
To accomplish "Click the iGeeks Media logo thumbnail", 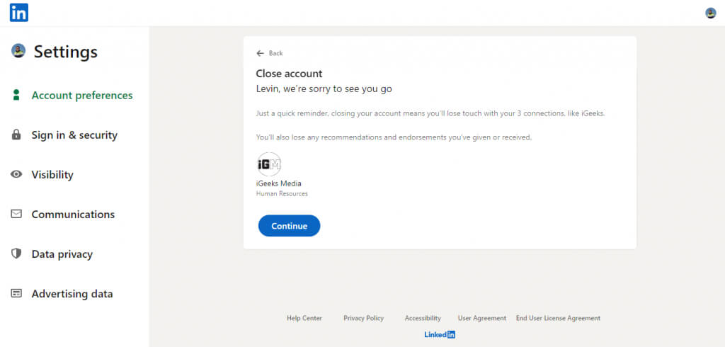I will point(269,164).
